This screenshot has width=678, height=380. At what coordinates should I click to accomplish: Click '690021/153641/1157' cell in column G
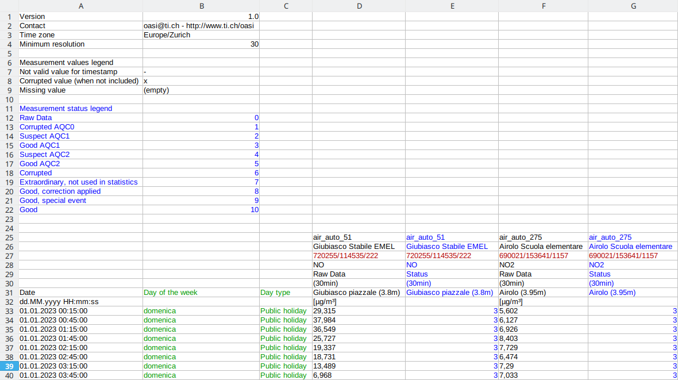pos(633,256)
